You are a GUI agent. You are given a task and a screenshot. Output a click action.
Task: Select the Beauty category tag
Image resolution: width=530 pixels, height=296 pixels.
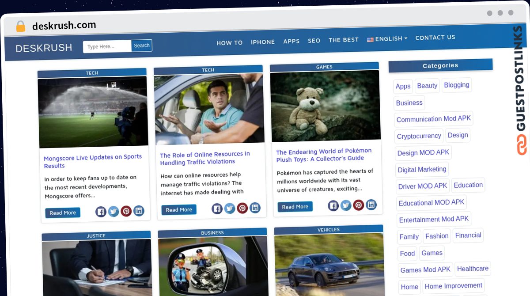tap(427, 86)
